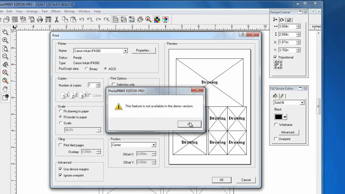Open the DesignCentral X/Y panel toolbar icon
The width and height of the screenshot is (345, 194).
pos(115,19)
